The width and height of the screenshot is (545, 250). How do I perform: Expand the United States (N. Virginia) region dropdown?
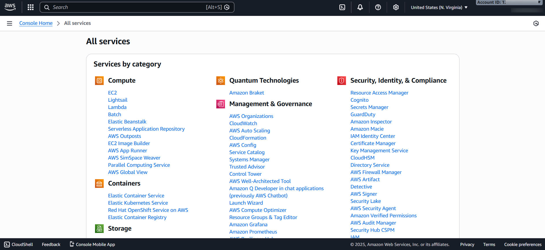(x=439, y=8)
